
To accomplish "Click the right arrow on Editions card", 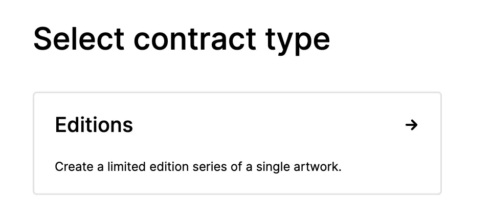I will pyautogui.click(x=411, y=125).
